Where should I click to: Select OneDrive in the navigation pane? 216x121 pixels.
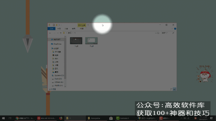[56, 44]
